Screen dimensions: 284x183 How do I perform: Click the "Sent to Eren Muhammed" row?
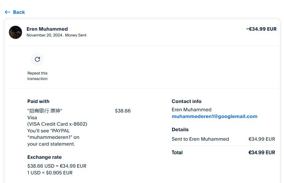point(200,139)
